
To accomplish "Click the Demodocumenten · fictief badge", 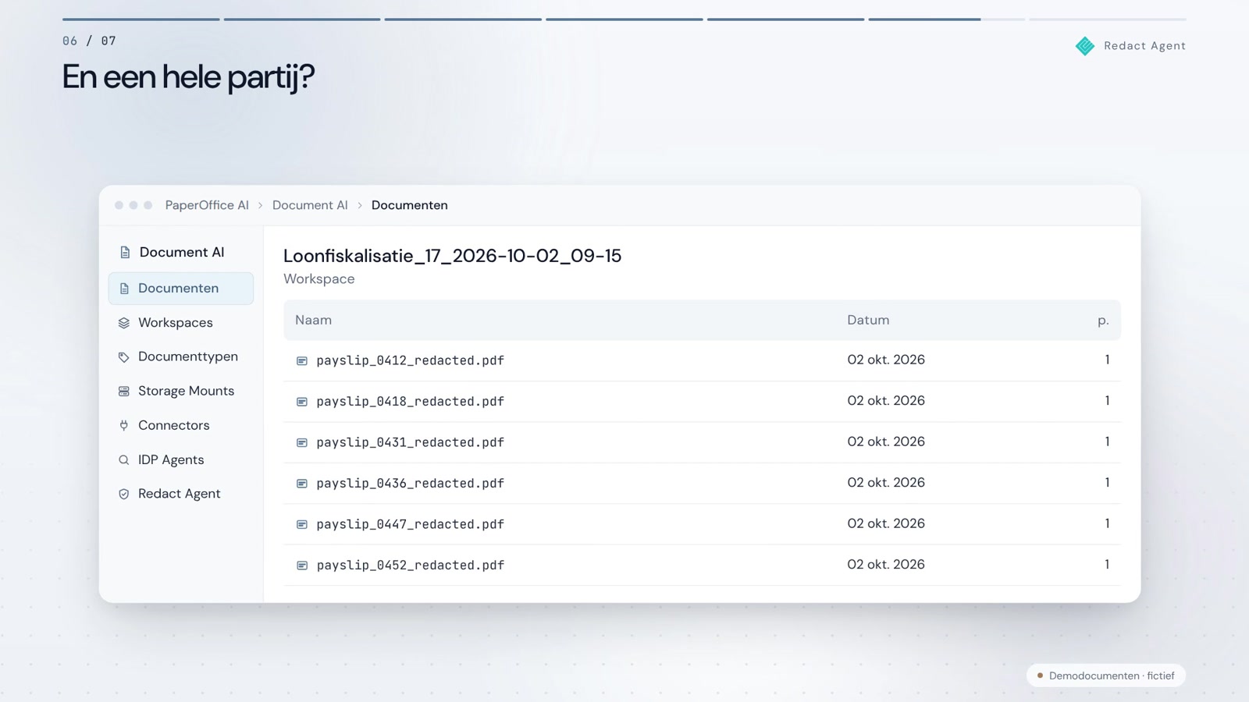I will (x=1106, y=675).
